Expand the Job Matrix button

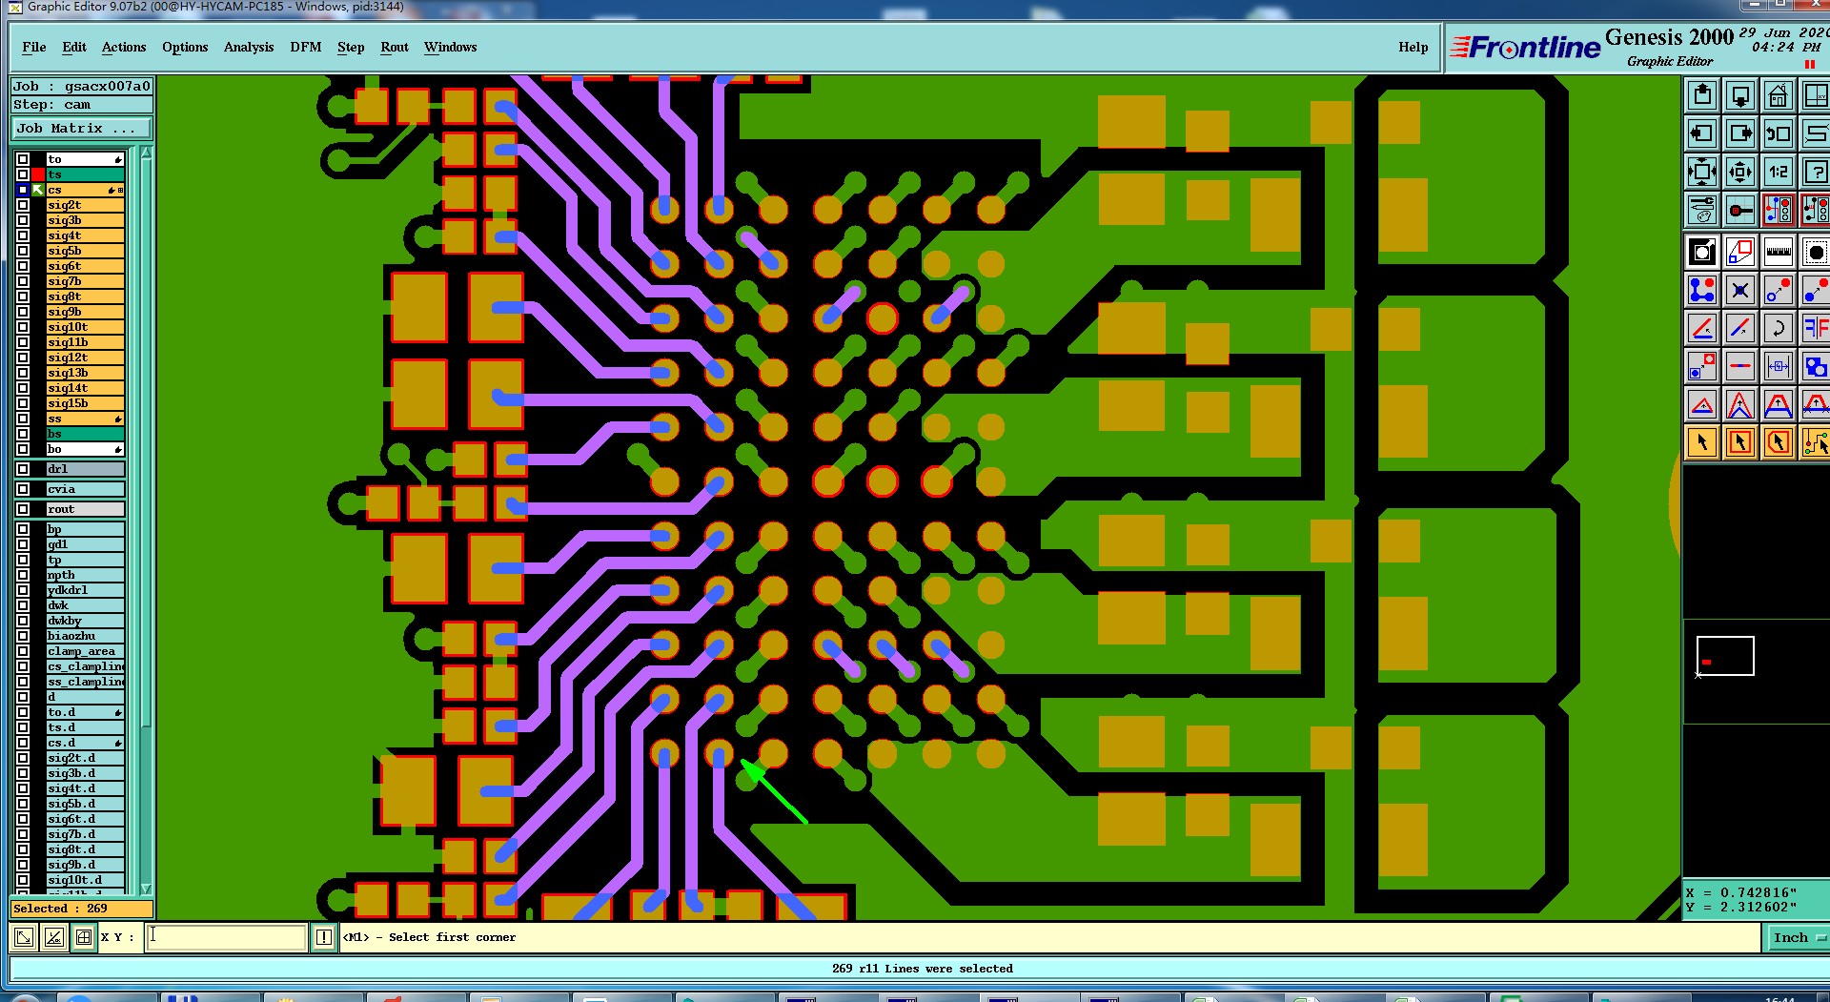point(81,129)
